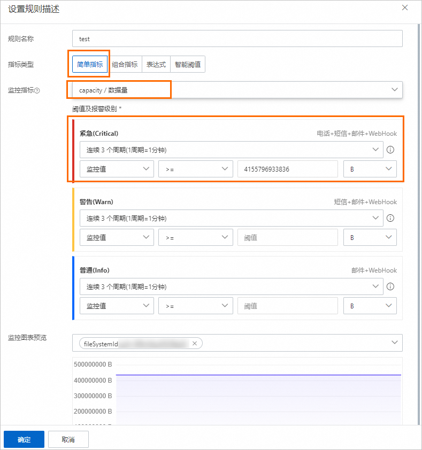Click the 阈值及报警级别 label

pyautogui.click(x=97, y=109)
